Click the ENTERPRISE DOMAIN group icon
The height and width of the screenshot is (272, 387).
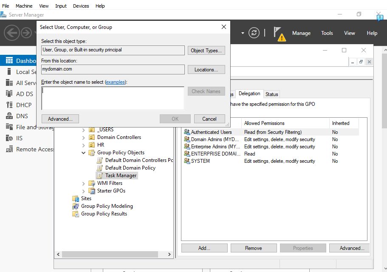[x=187, y=153]
